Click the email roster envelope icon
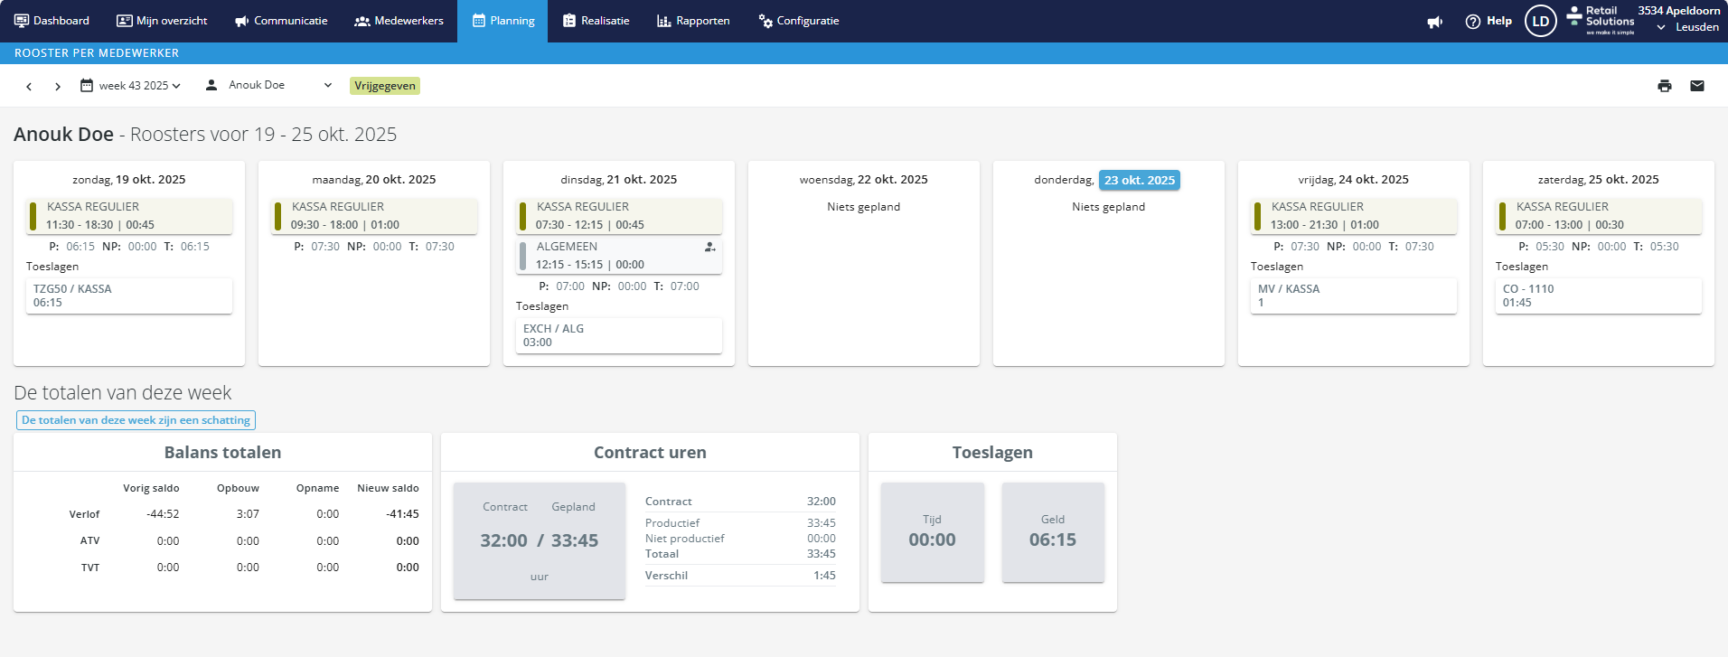The width and height of the screenshot is (1728, 657). (x=1696, y=86)
